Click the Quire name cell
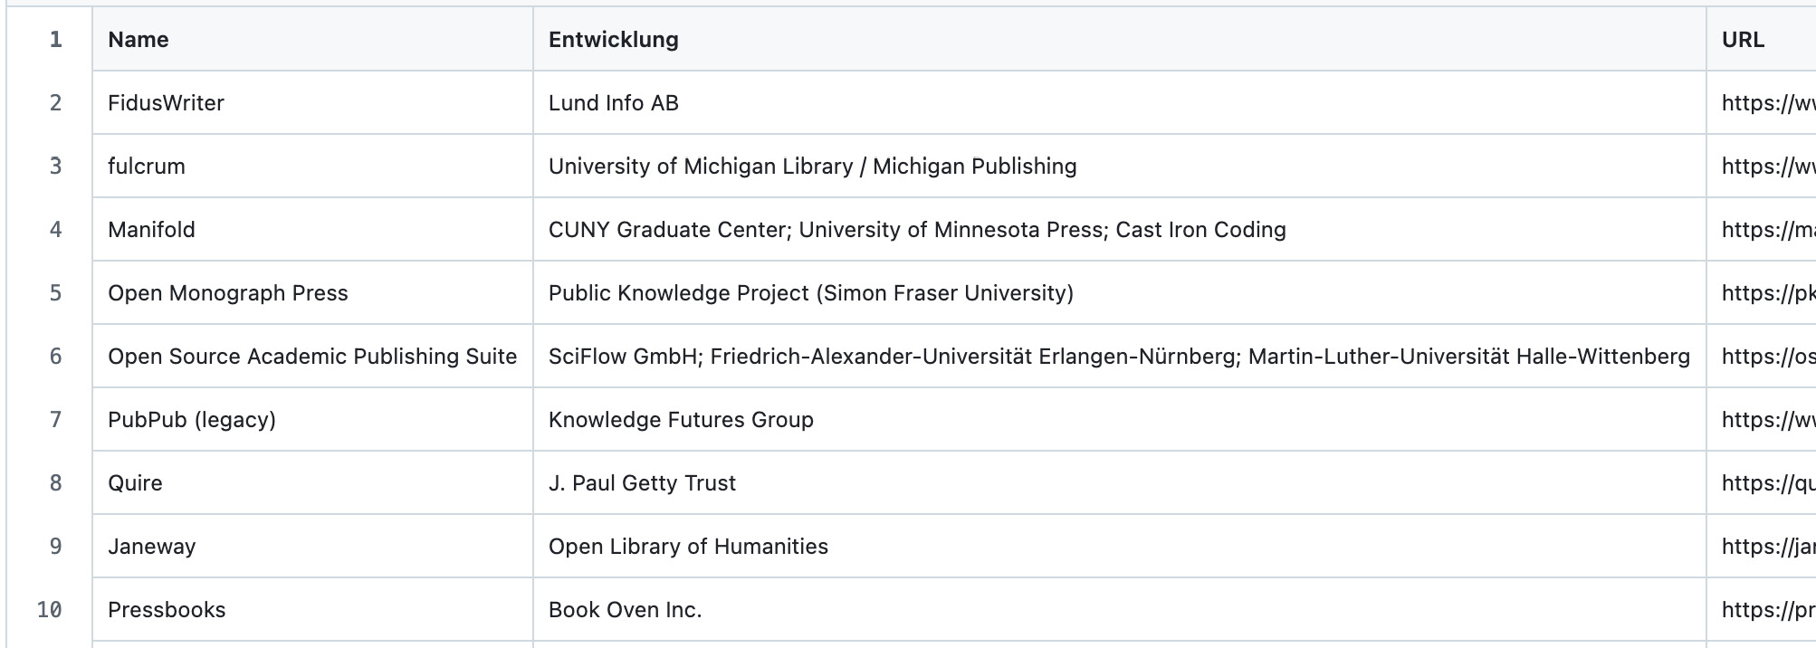Screen dimensions: 1816x648 point(136,483)
